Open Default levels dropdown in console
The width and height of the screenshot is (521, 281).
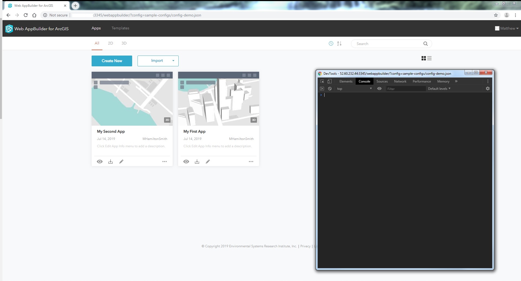pos(439,88)
